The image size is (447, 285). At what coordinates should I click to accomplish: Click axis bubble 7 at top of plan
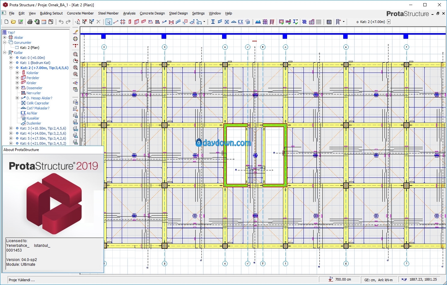point(406,47)
